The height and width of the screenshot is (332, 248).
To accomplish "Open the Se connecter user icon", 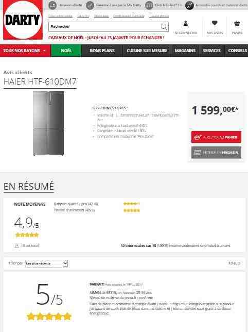I will point(185,23).
